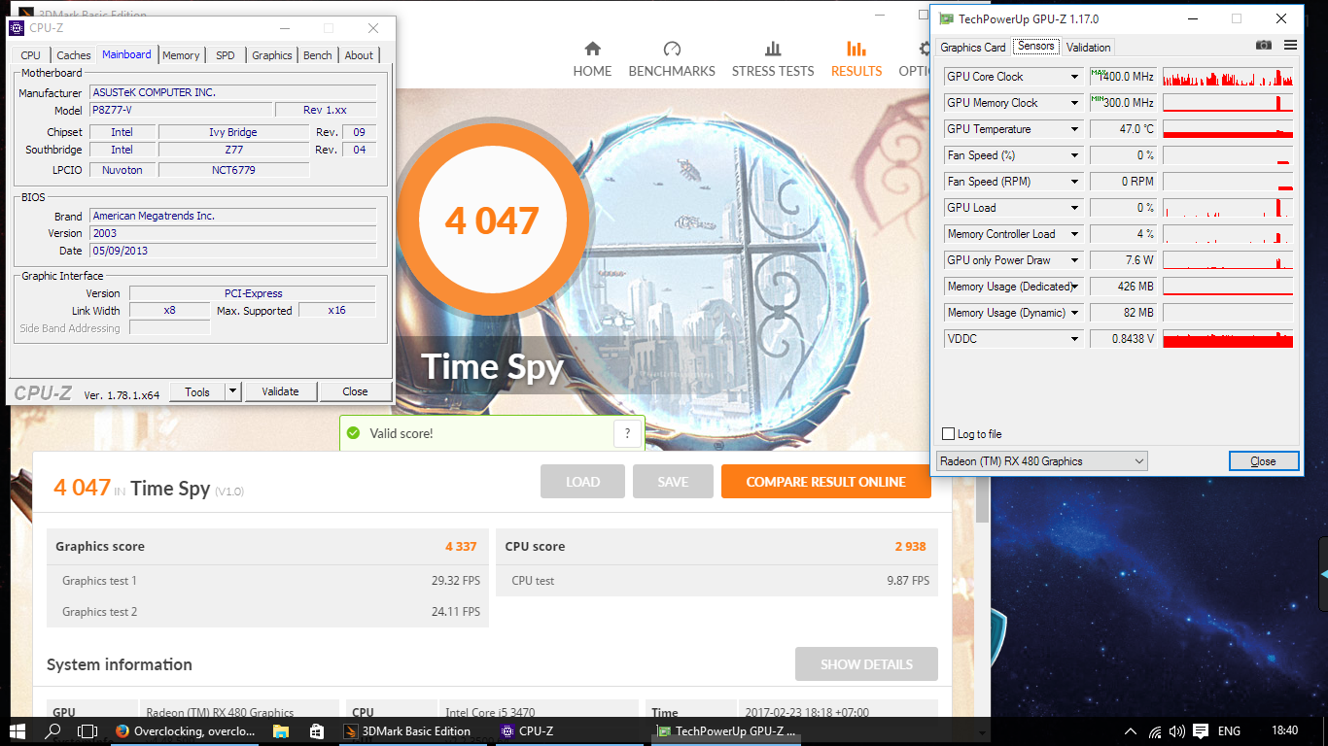Click the Close button in GPU-Z
The width and height of the screenshot is (1328, 746).
point(1263,461)
